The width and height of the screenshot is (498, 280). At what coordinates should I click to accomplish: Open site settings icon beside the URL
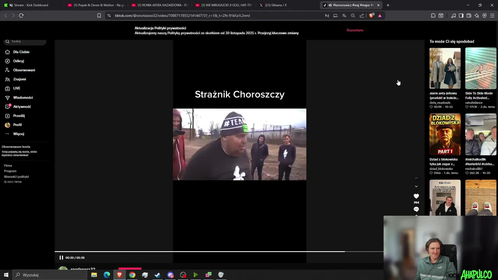109,16
